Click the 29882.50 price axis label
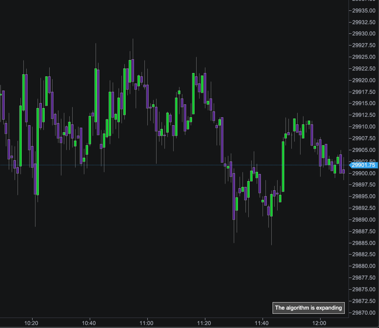The width and height of the screenshot is (379, 328). point(364,254)
